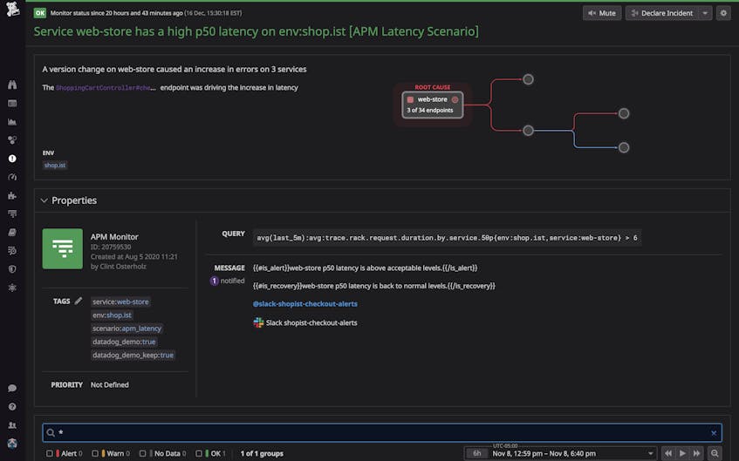
Task: Open the Metrics gauge icon in sidebar
Action: tap(12, 177)
